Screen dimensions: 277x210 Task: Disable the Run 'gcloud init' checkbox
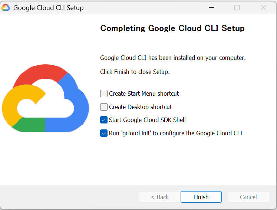(x=104, y=133)
